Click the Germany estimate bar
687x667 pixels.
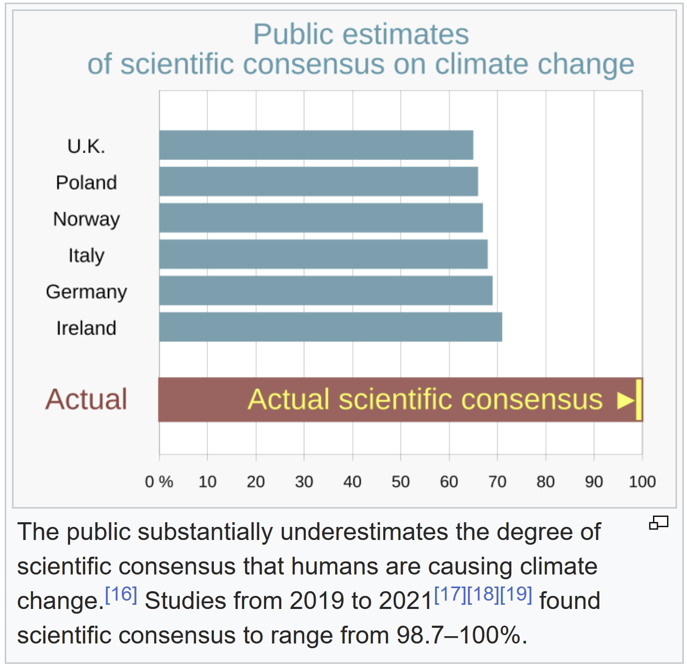pos(326,291)
